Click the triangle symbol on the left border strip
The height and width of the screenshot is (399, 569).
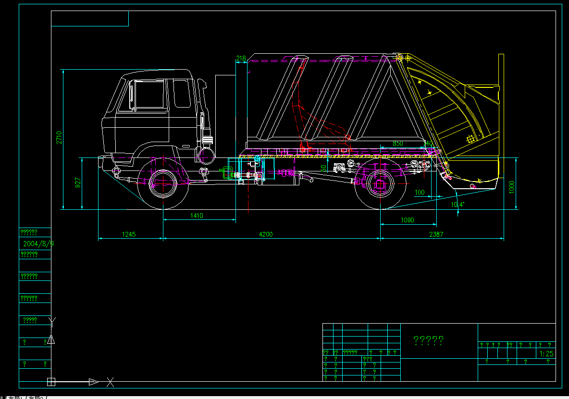click(51, 339)
